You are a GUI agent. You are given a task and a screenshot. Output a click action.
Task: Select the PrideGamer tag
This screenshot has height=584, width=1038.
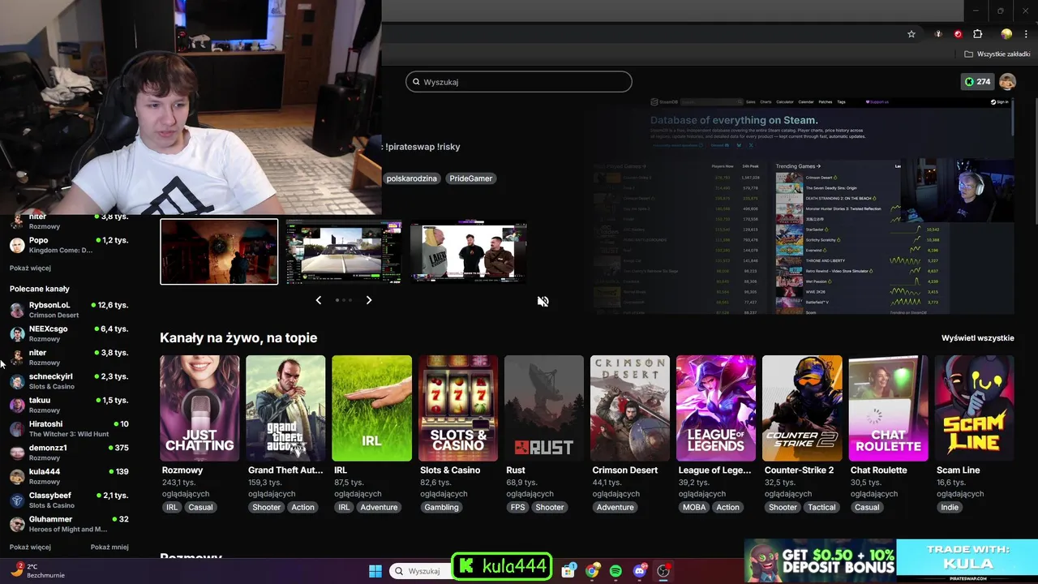[x=471, y=178]
